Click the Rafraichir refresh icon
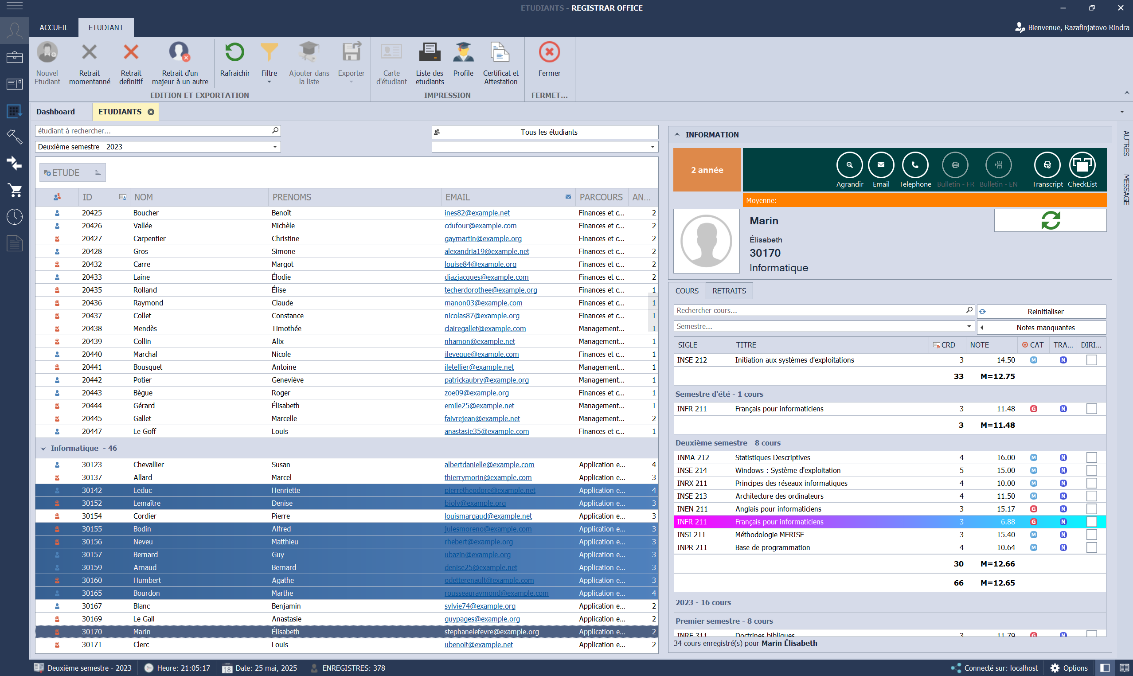The width and height of the screenshot is (1133, 676). 234,53
